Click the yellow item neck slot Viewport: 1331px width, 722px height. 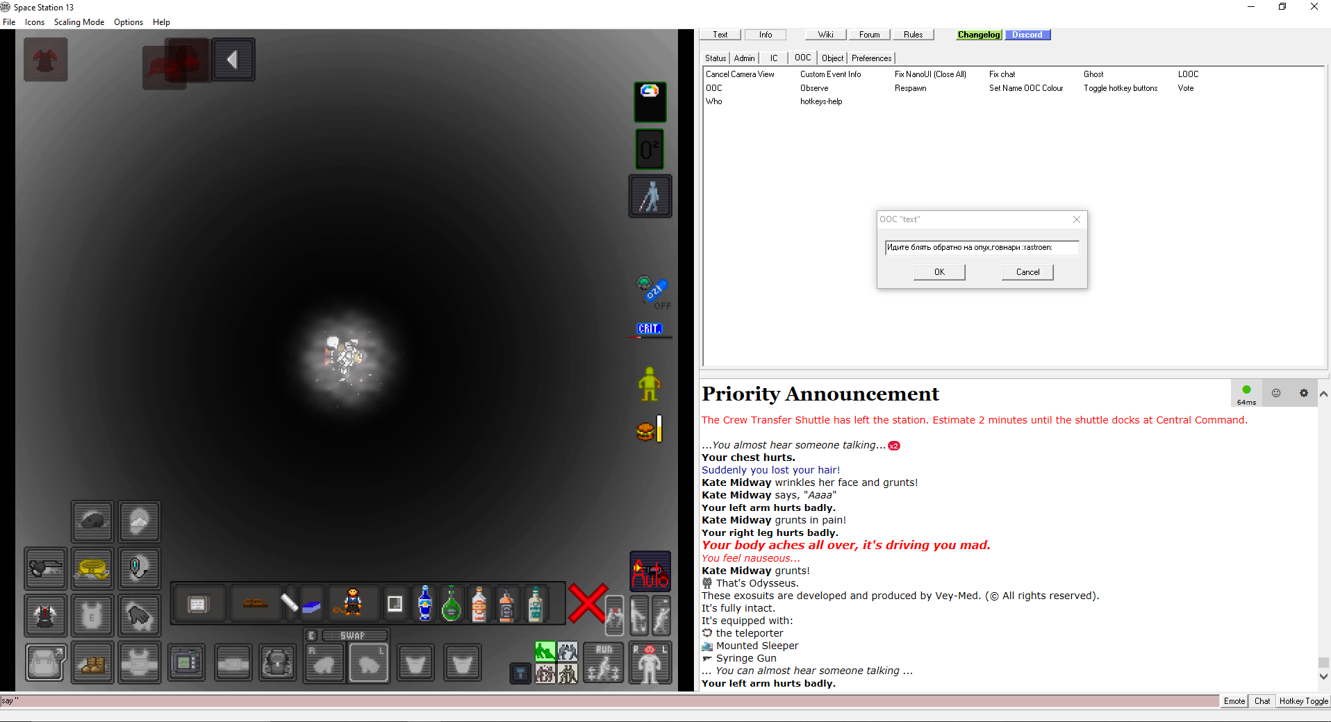(92, 569)
